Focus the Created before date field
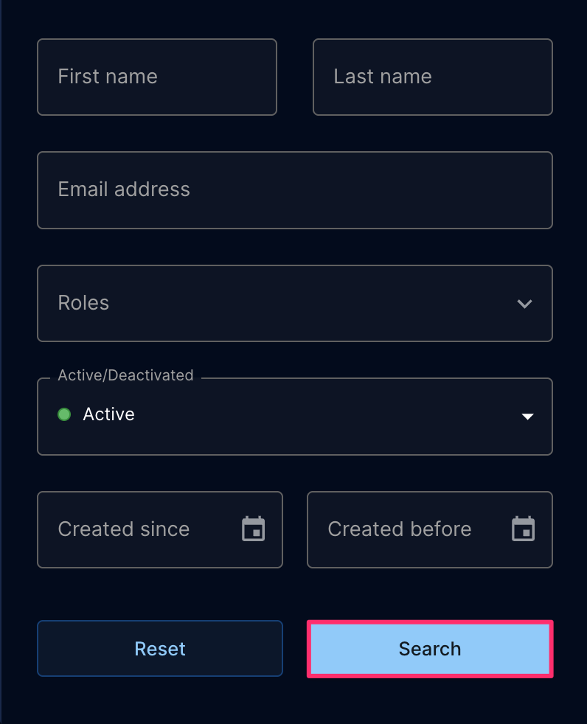The width and height of the screenshot is (587, 724). pos(429,529)
